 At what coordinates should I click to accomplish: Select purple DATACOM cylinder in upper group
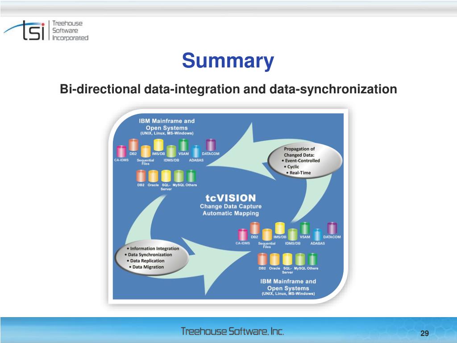(x=211, y=145)
